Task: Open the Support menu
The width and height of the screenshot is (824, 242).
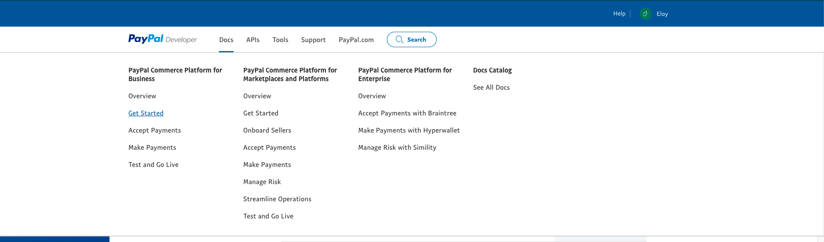Action: 313,40
